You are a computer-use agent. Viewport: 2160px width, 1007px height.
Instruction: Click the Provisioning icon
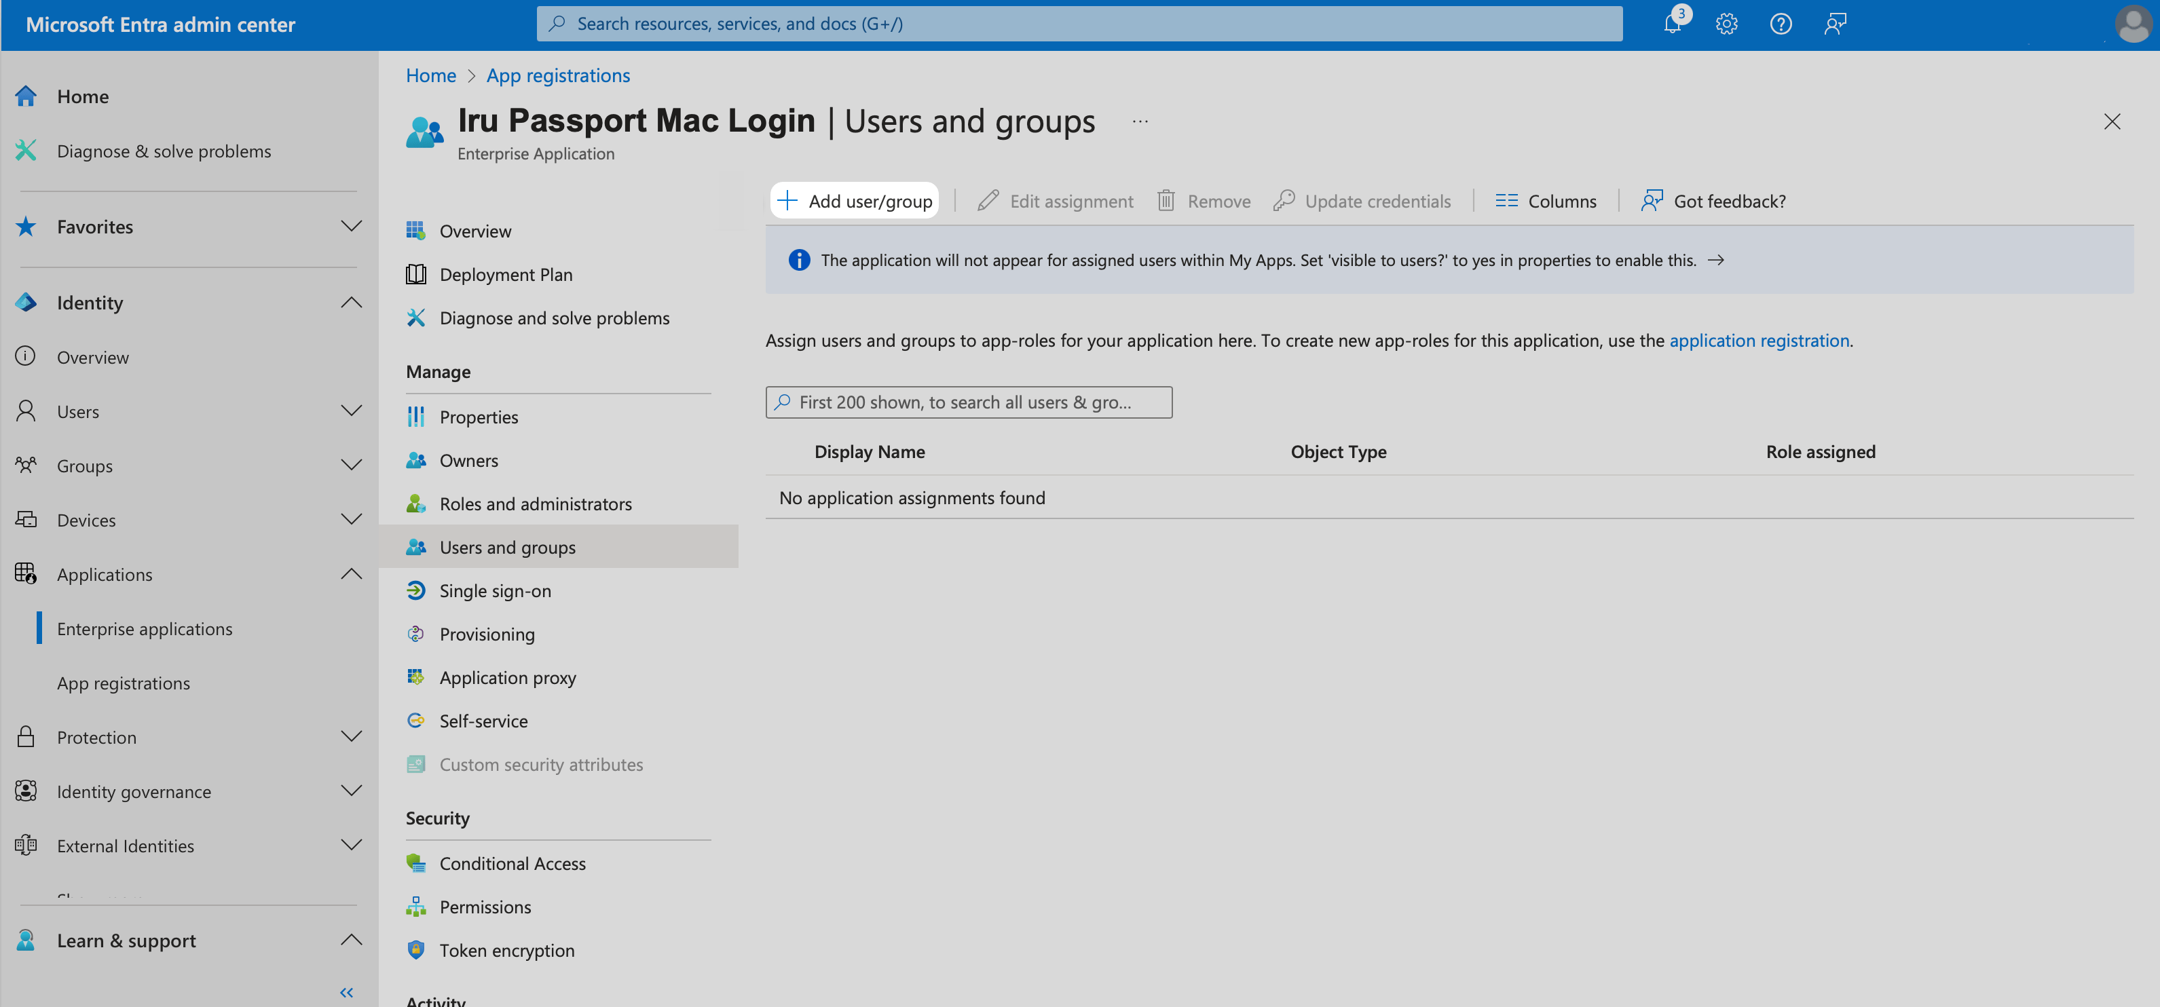click(x=416, y=634)
